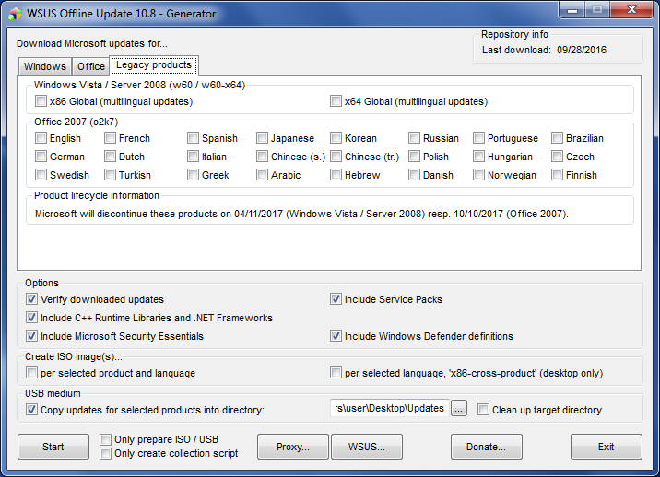Toggle Copy updates into directory checkbox

(31, 410)
